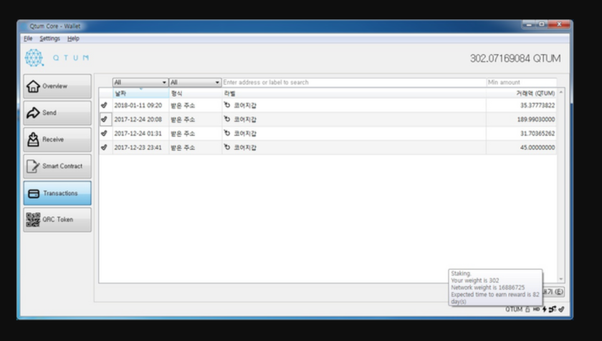Click the scroll down arrow of transaction list
Viewport: 602px width, 341px height.
[x=561, y=279]
